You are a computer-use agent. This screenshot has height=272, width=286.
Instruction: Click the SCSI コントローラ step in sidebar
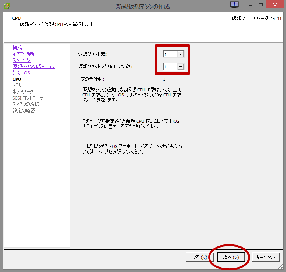tap(28, 98)
